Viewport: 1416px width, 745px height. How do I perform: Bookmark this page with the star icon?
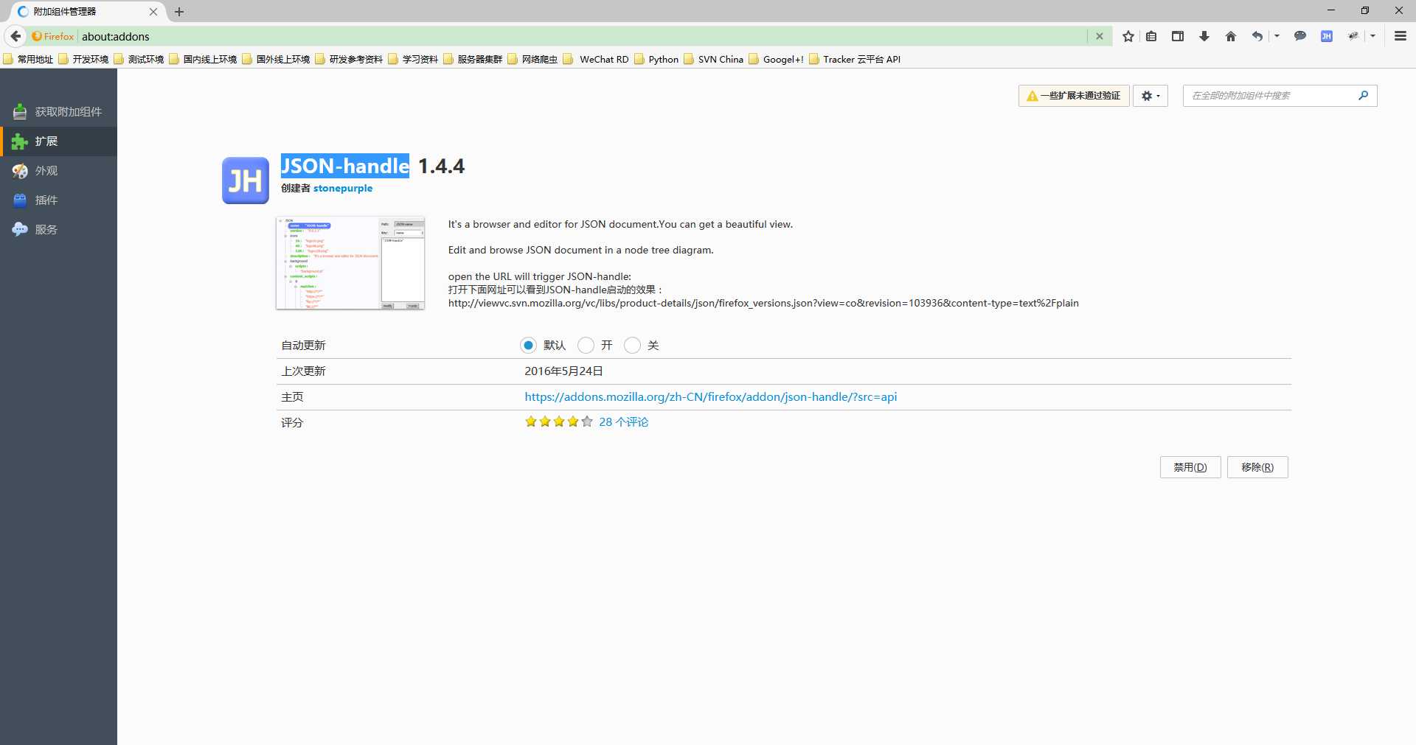pyautogui.click(x=1128, y=36)
